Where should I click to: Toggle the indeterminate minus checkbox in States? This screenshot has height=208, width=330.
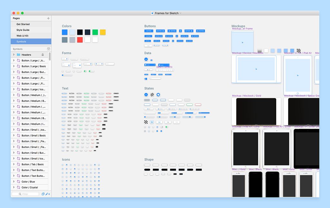[x=161, y=131]
